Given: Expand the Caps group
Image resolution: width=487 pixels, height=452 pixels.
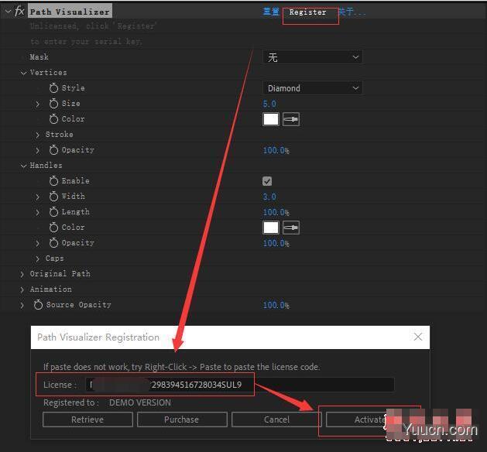Looking at the screenshot, I should [x=38, y=259].
